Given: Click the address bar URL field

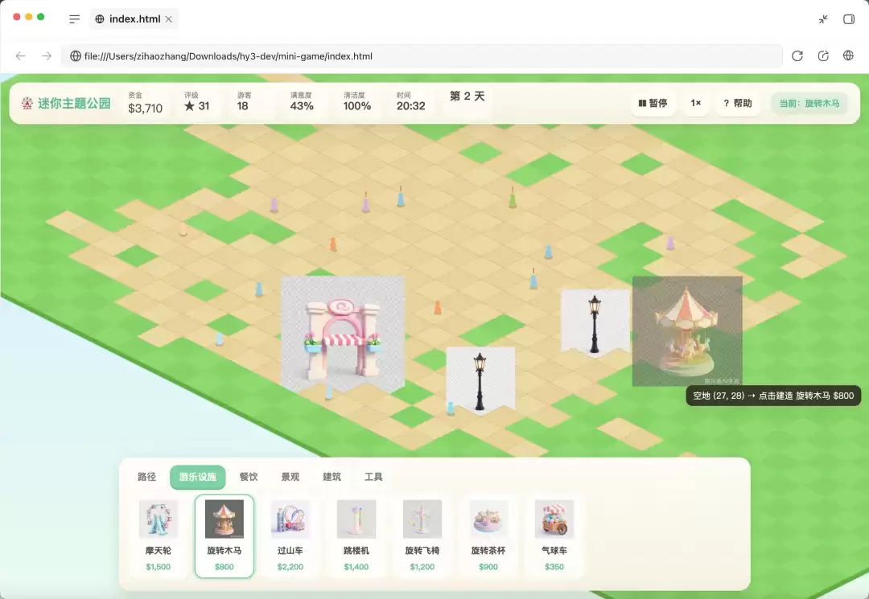Looking at the screenshot, I should pos(422,56).
